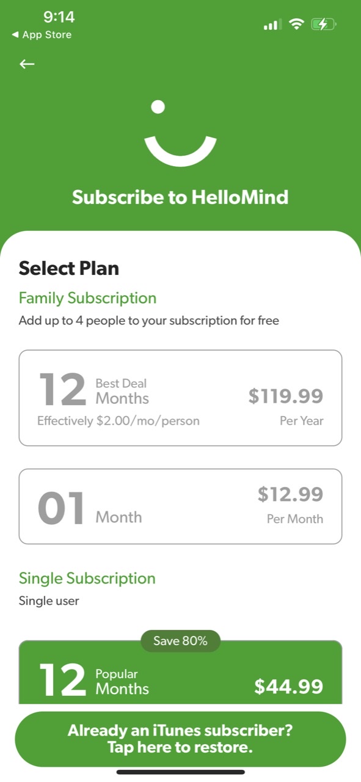Image resolution: width=361 pixels, height=782 pixels.
Task: Return to App Store via breadcrumb
Action: (x=42, y=35)
